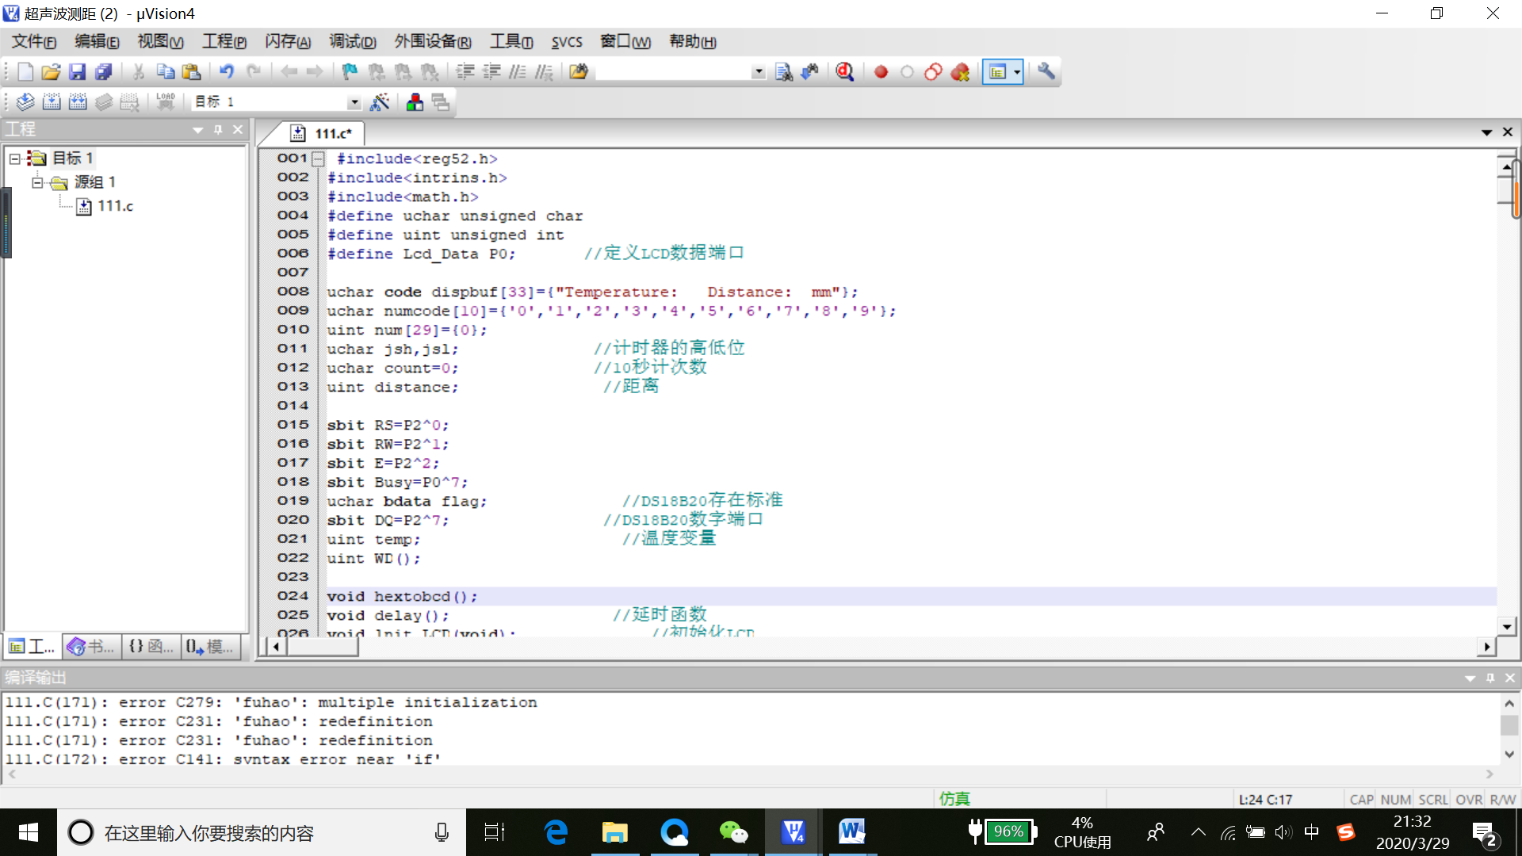
Task: Build target files icon
Action: (52, 101)
